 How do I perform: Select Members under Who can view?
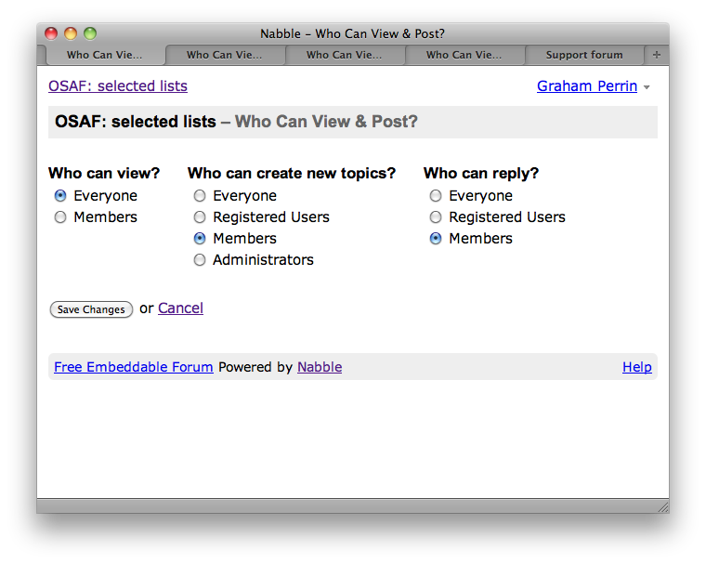tap(60, 217)
